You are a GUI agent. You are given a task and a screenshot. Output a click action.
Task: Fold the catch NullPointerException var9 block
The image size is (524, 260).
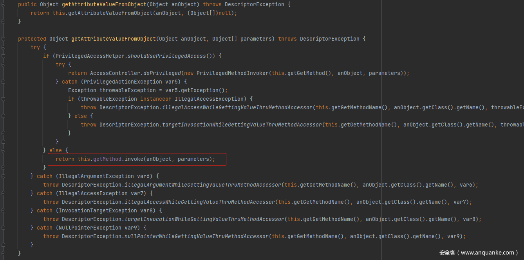point(3,228)
